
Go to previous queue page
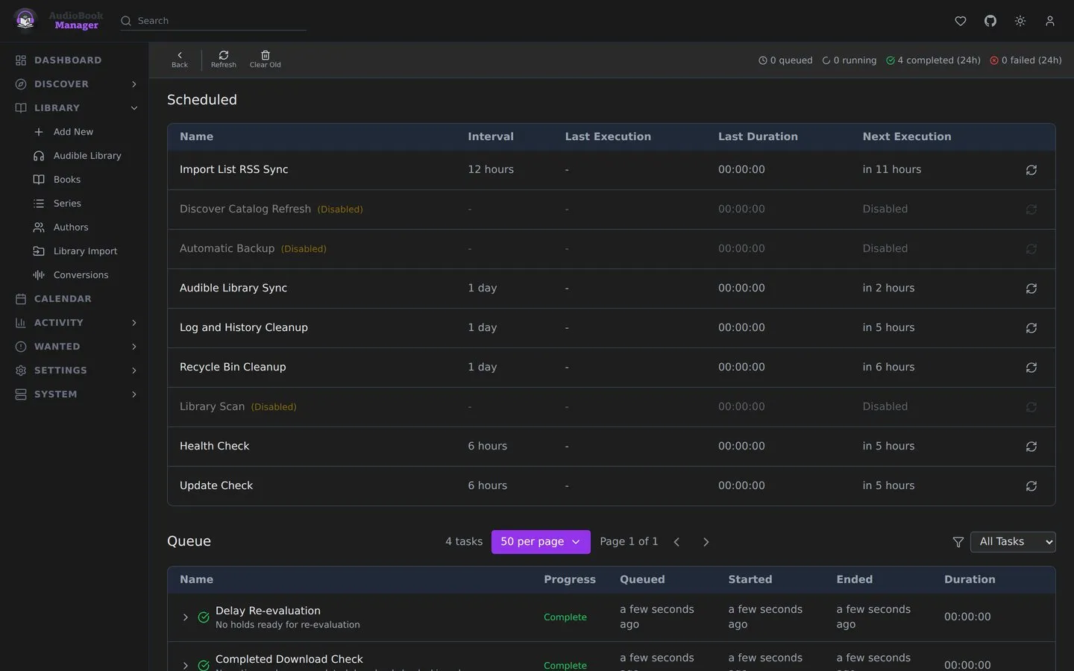pyautogui.click(x=676, y=542)
